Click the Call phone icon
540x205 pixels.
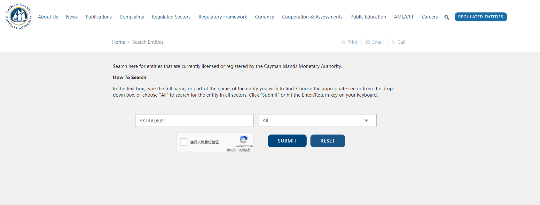click(x=394, y=42)
